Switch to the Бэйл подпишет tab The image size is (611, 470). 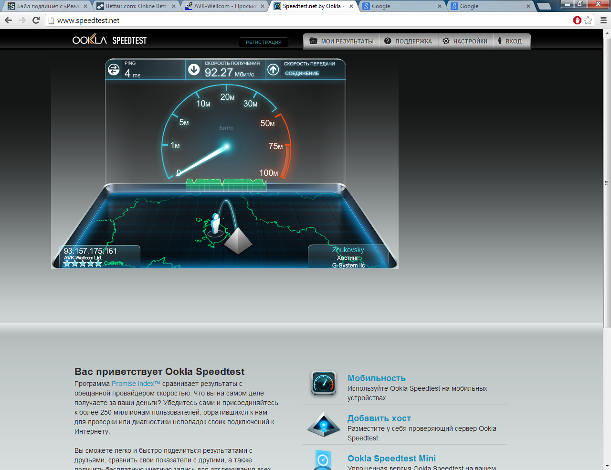tap(47, 6)
